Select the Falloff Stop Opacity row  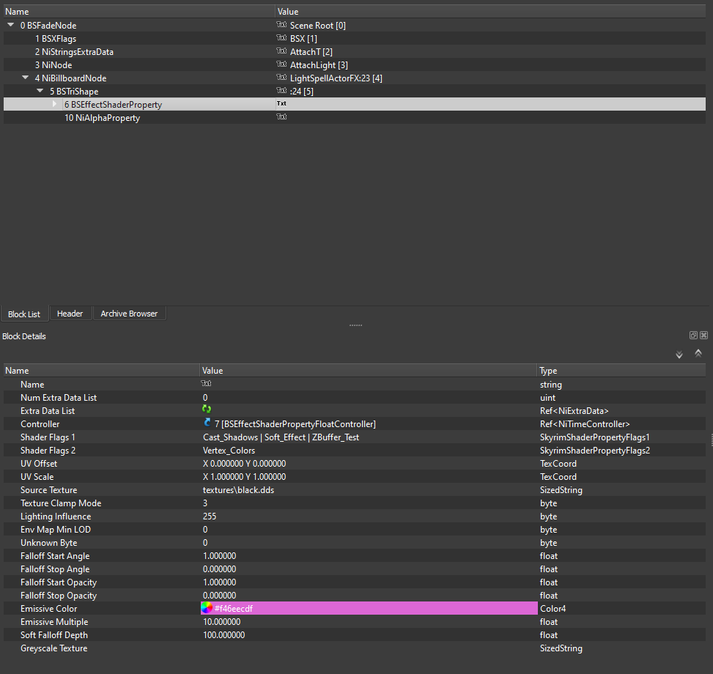click(x=355, y=596)
